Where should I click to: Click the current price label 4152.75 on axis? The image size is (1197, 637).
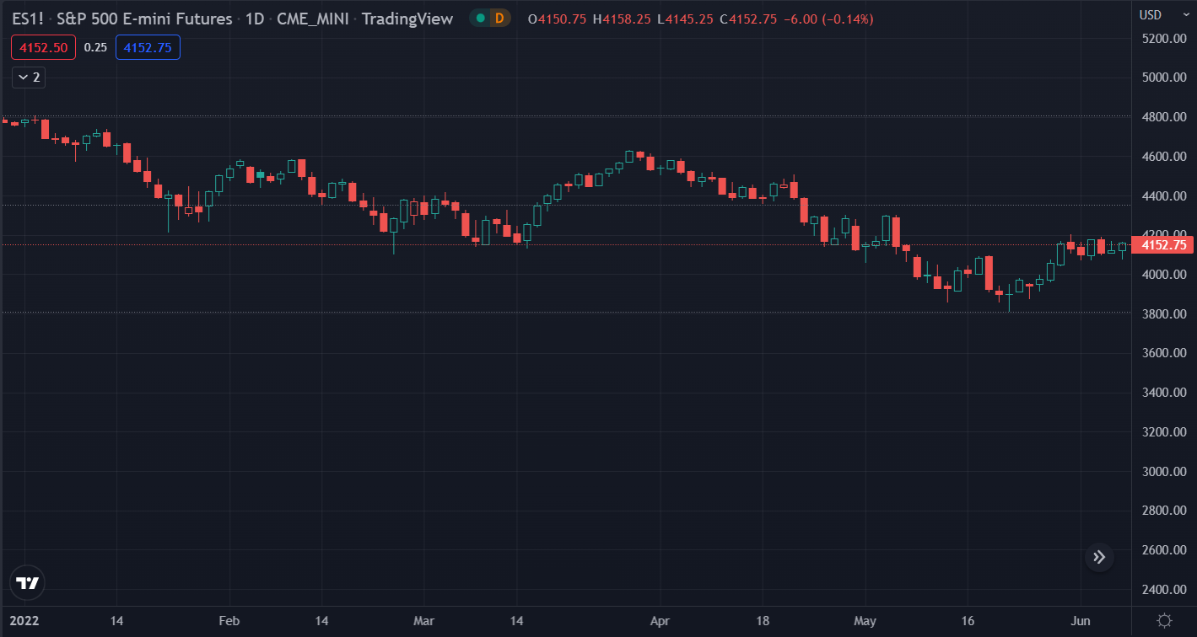[x=1163, y=245]
